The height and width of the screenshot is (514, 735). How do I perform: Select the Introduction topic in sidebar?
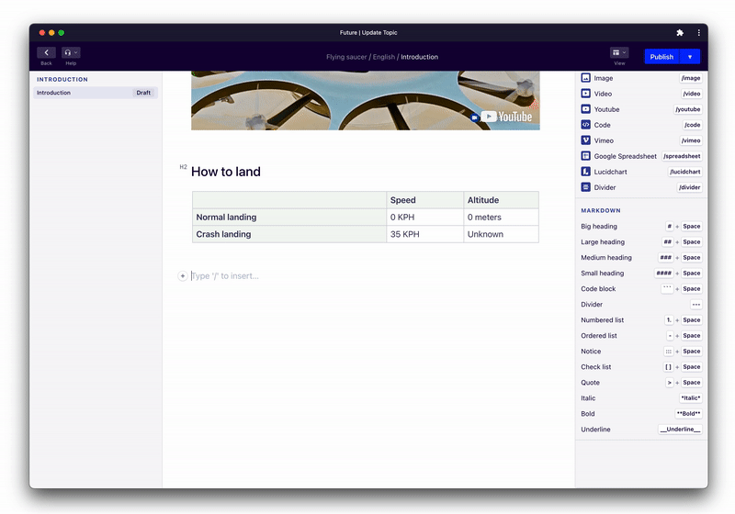tap(96, 93)
